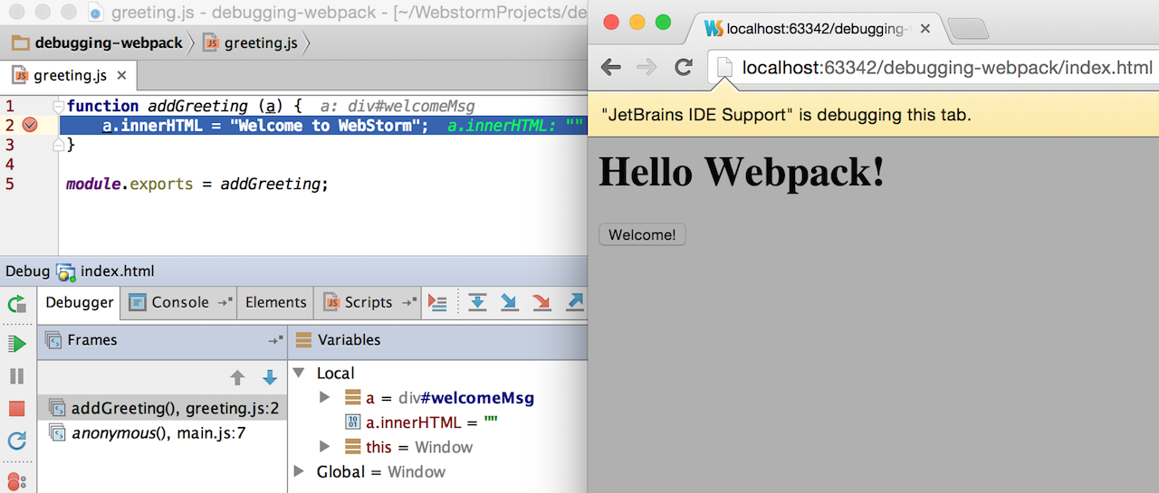
Task: Click the page info icon in address bar
Action: click(x=723, y=67)
